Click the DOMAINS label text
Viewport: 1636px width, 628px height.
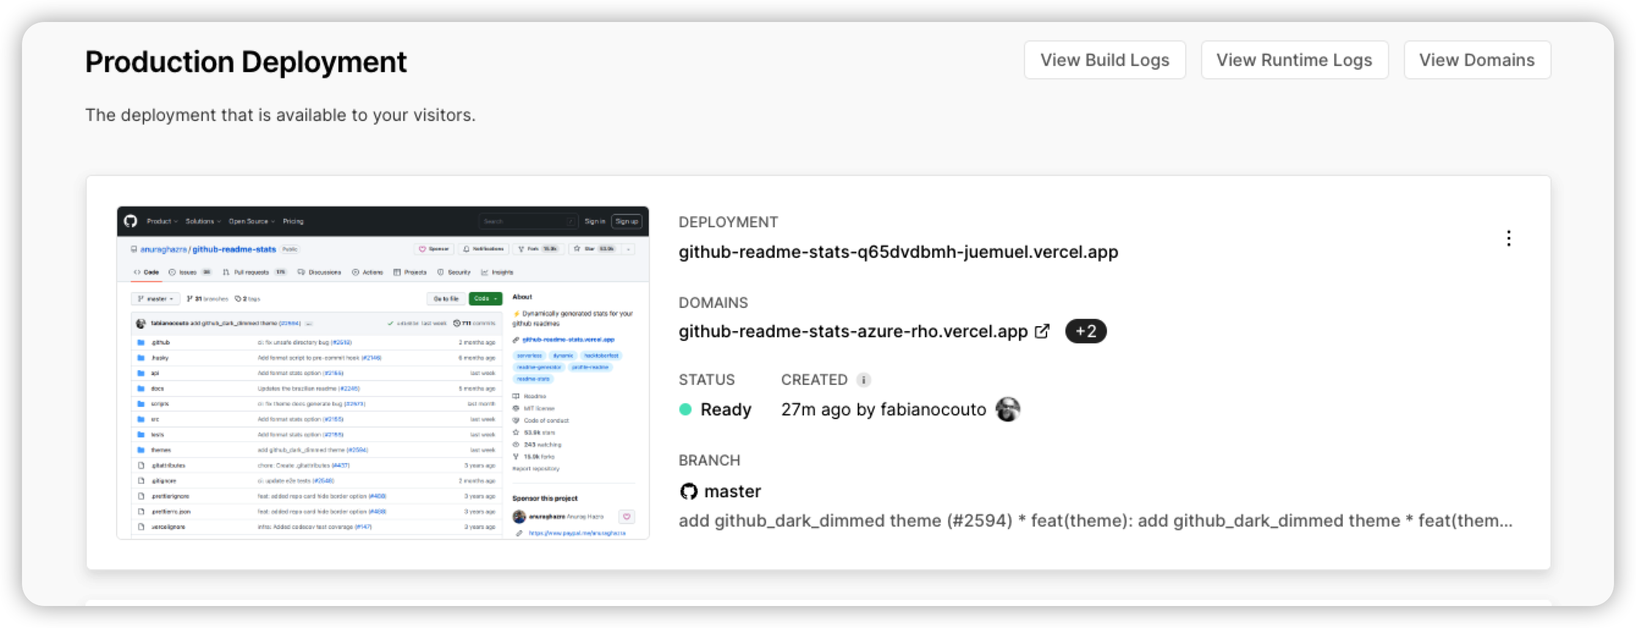click(x=713, y=302)
